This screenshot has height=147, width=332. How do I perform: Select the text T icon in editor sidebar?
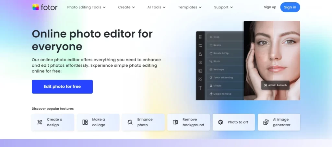coord(200,88)
